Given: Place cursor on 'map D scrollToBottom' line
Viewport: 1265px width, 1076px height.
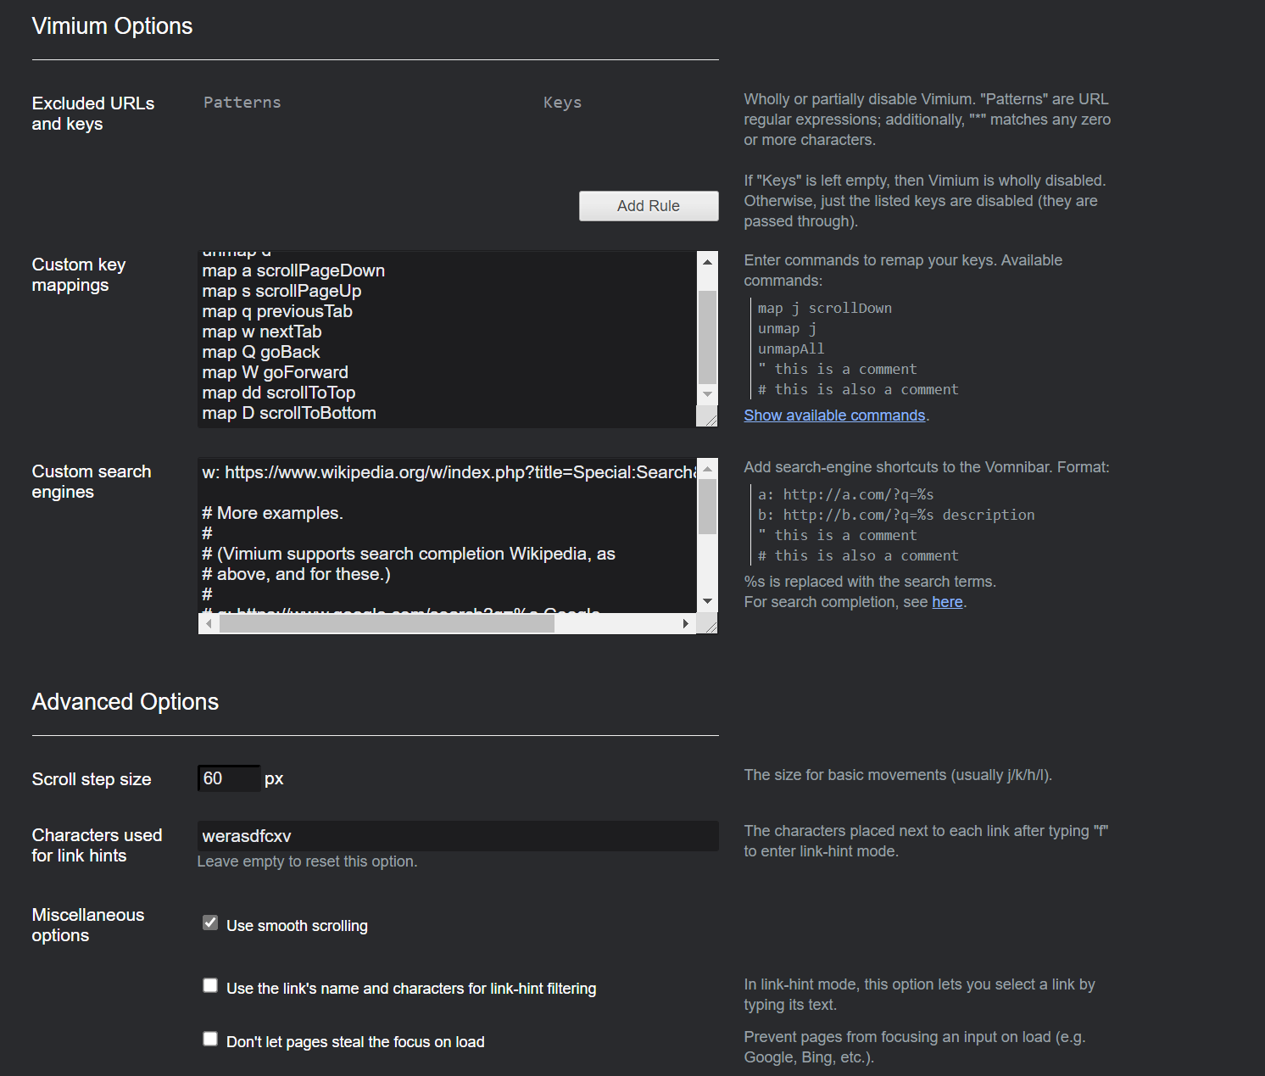Looking at the screenshot, I should (289, 413).
